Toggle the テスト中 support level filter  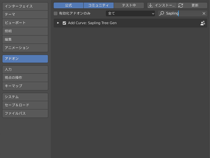(x=129, y=5)
